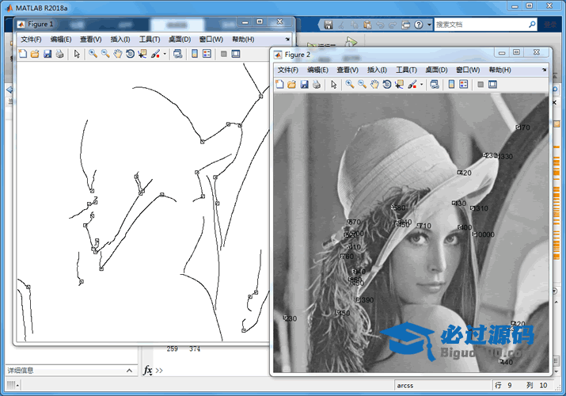566x396 pixels.
Task: Open 文件(F) menu in Figure 2
Action: [x=287, y=70]
